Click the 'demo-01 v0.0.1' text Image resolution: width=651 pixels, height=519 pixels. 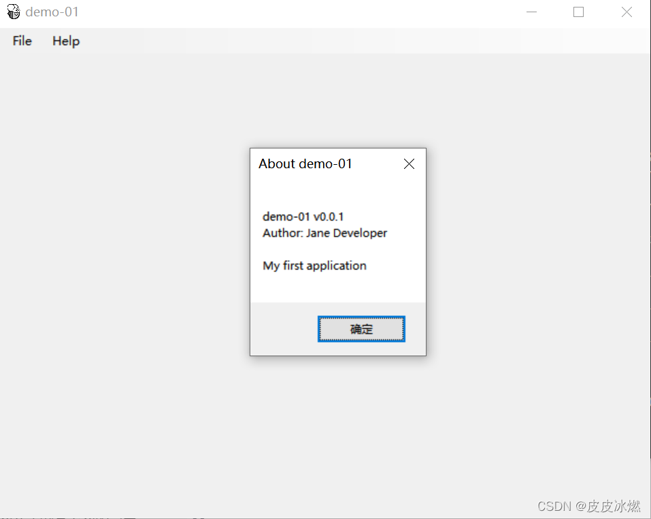click(x=303, y=217)
